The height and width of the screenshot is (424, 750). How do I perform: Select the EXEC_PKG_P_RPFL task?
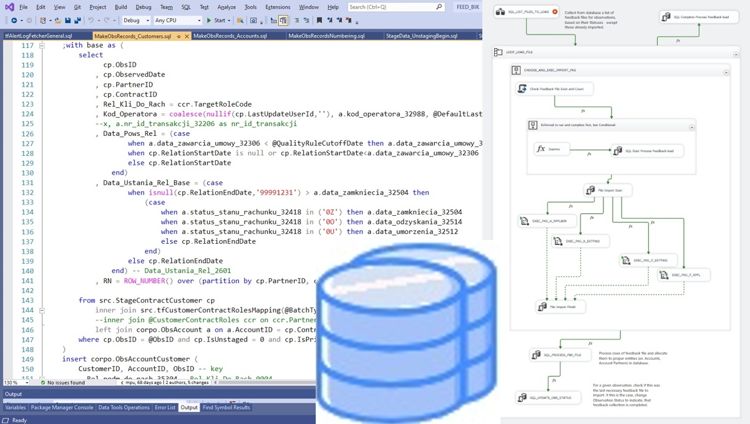683,274
